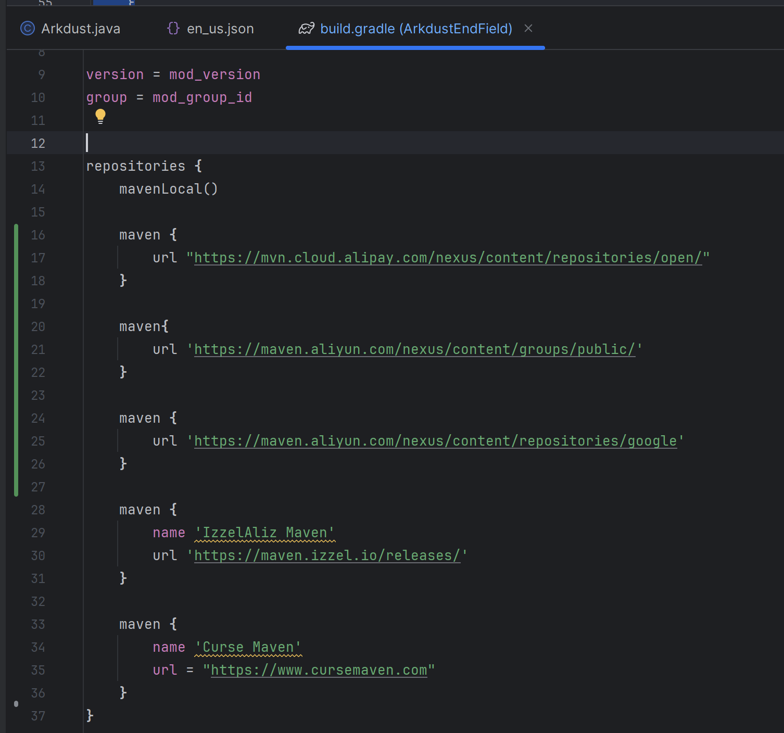784x733 pixels.
Task: Select the build.gradle (ArkdustEndField) tab
Action: 415,29
